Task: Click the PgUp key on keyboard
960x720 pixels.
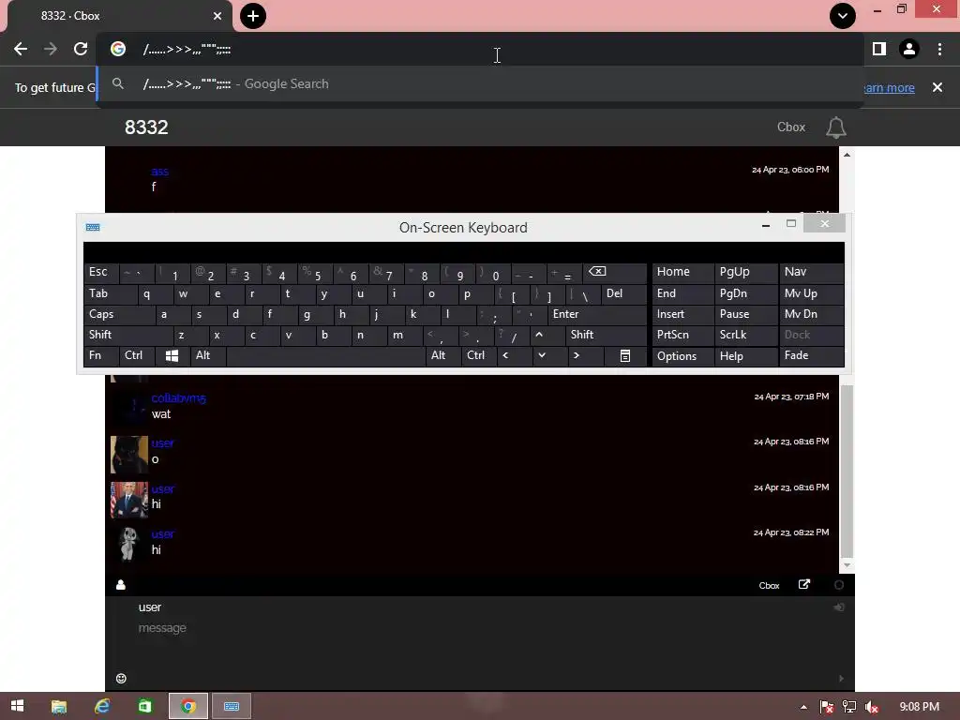Action: 745,272
